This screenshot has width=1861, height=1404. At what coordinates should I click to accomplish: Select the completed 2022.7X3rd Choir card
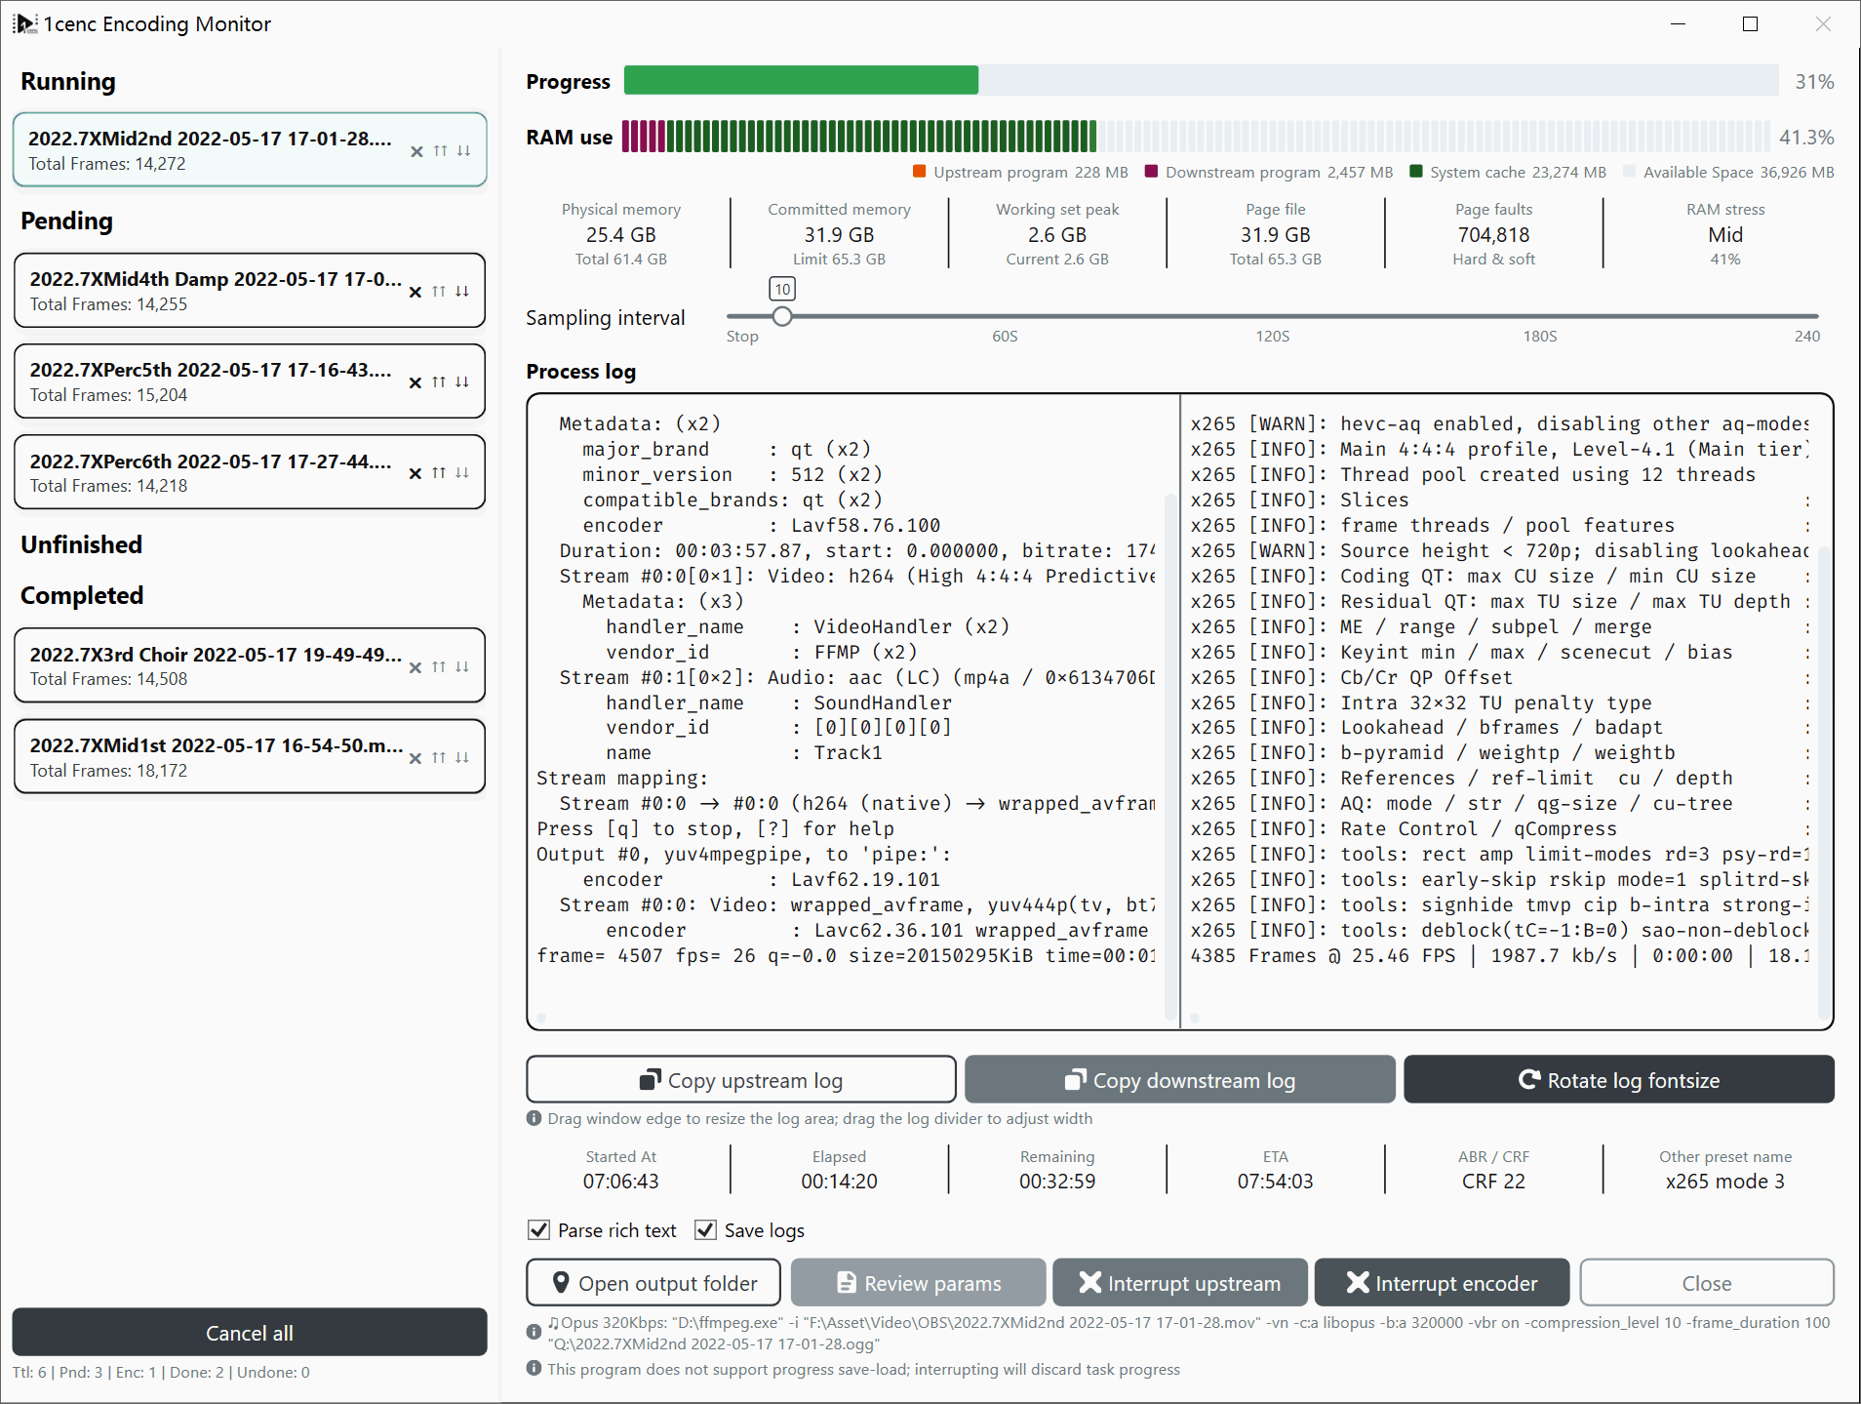(250, 665)
